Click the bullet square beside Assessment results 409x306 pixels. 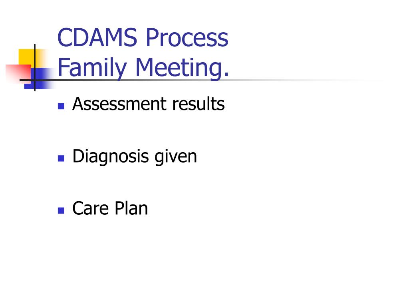(61, 106)
